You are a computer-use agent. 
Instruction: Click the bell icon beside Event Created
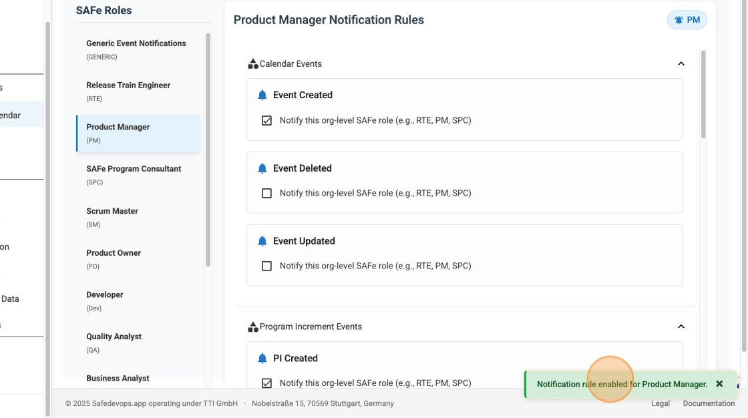click(262, 94)
